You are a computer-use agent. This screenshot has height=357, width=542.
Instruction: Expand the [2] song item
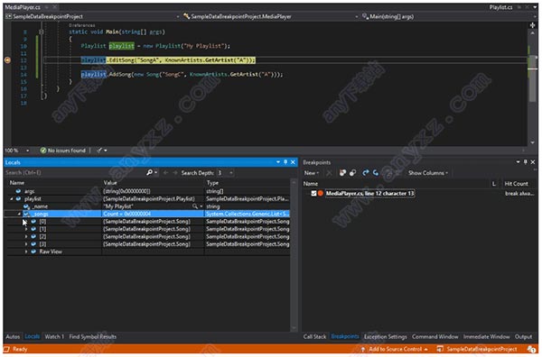(26, 236)
